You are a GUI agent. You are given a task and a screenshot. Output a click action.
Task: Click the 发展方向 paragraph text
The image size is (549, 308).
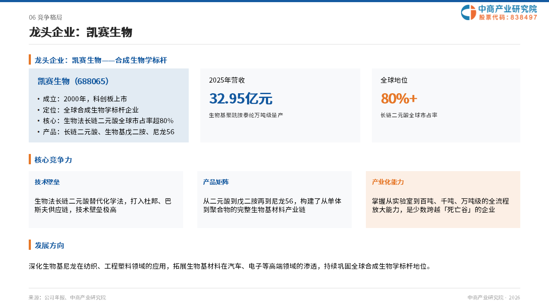coord(230,267)
